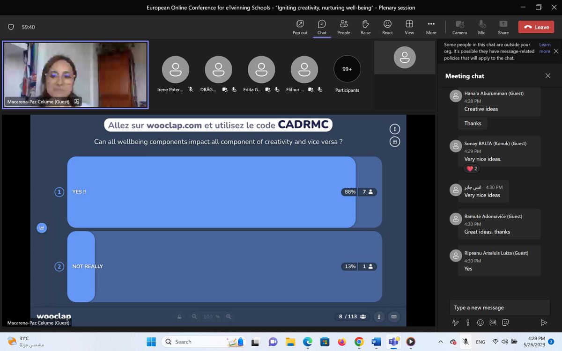Click the Learn more link in chat notice

tap(545, 48)
